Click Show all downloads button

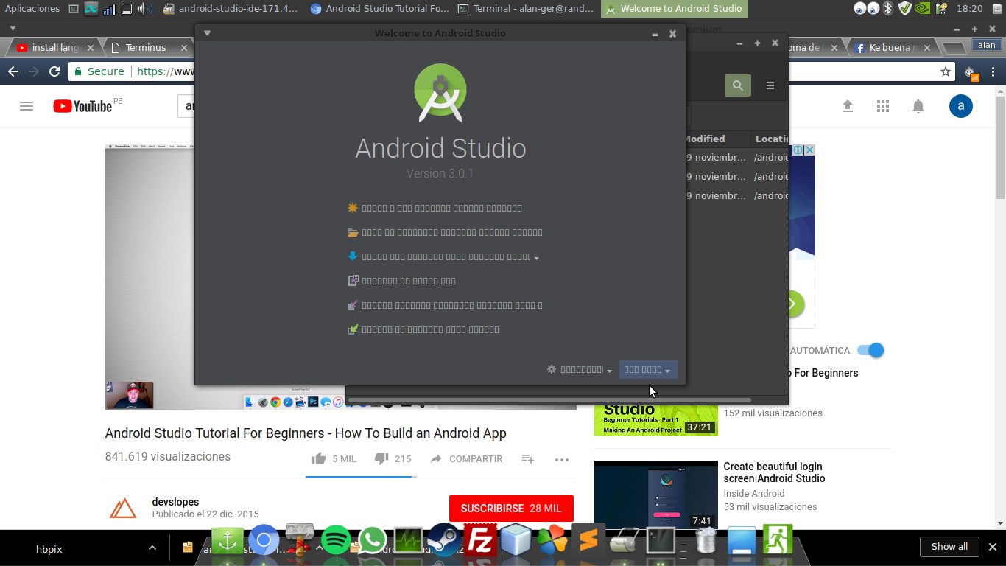coord(949,547)
